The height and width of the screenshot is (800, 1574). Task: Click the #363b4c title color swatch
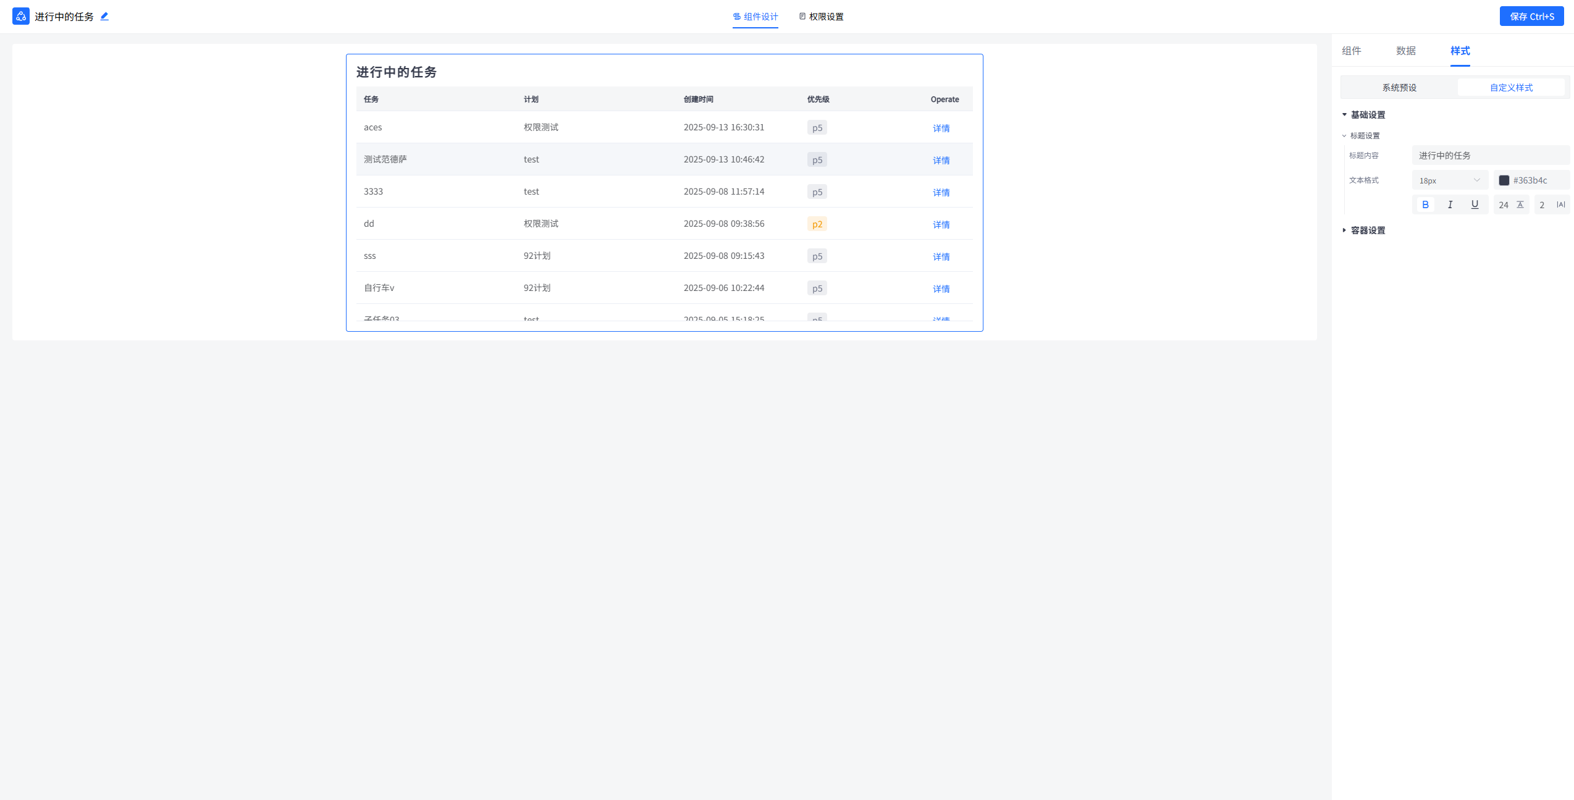click(x=1504, y=180)
